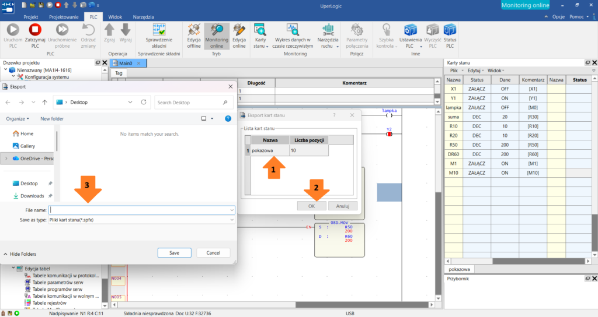Screen dimensions: 598x317
Task: Click the help question mark in Eksport dialog
Action: (228, 119)
